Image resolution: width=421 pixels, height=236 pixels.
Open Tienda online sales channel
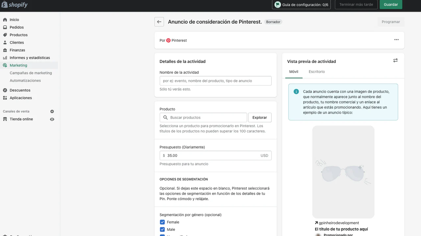(21, 119)
